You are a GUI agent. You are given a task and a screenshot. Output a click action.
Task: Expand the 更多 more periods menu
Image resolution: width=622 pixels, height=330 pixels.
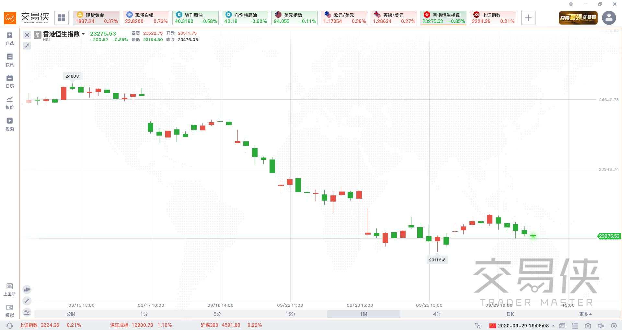[x=585, y=314]
